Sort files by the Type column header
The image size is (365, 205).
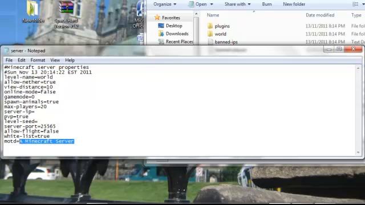click(356, 15)
